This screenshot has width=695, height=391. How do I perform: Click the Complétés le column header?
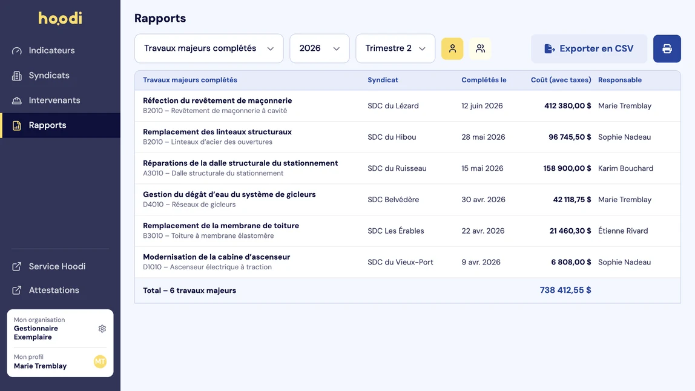coord(484,80)
